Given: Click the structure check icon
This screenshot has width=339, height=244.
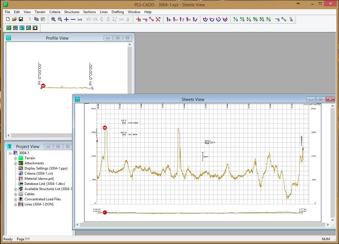Looking at the screenshot, I should [x=195, y=19].
